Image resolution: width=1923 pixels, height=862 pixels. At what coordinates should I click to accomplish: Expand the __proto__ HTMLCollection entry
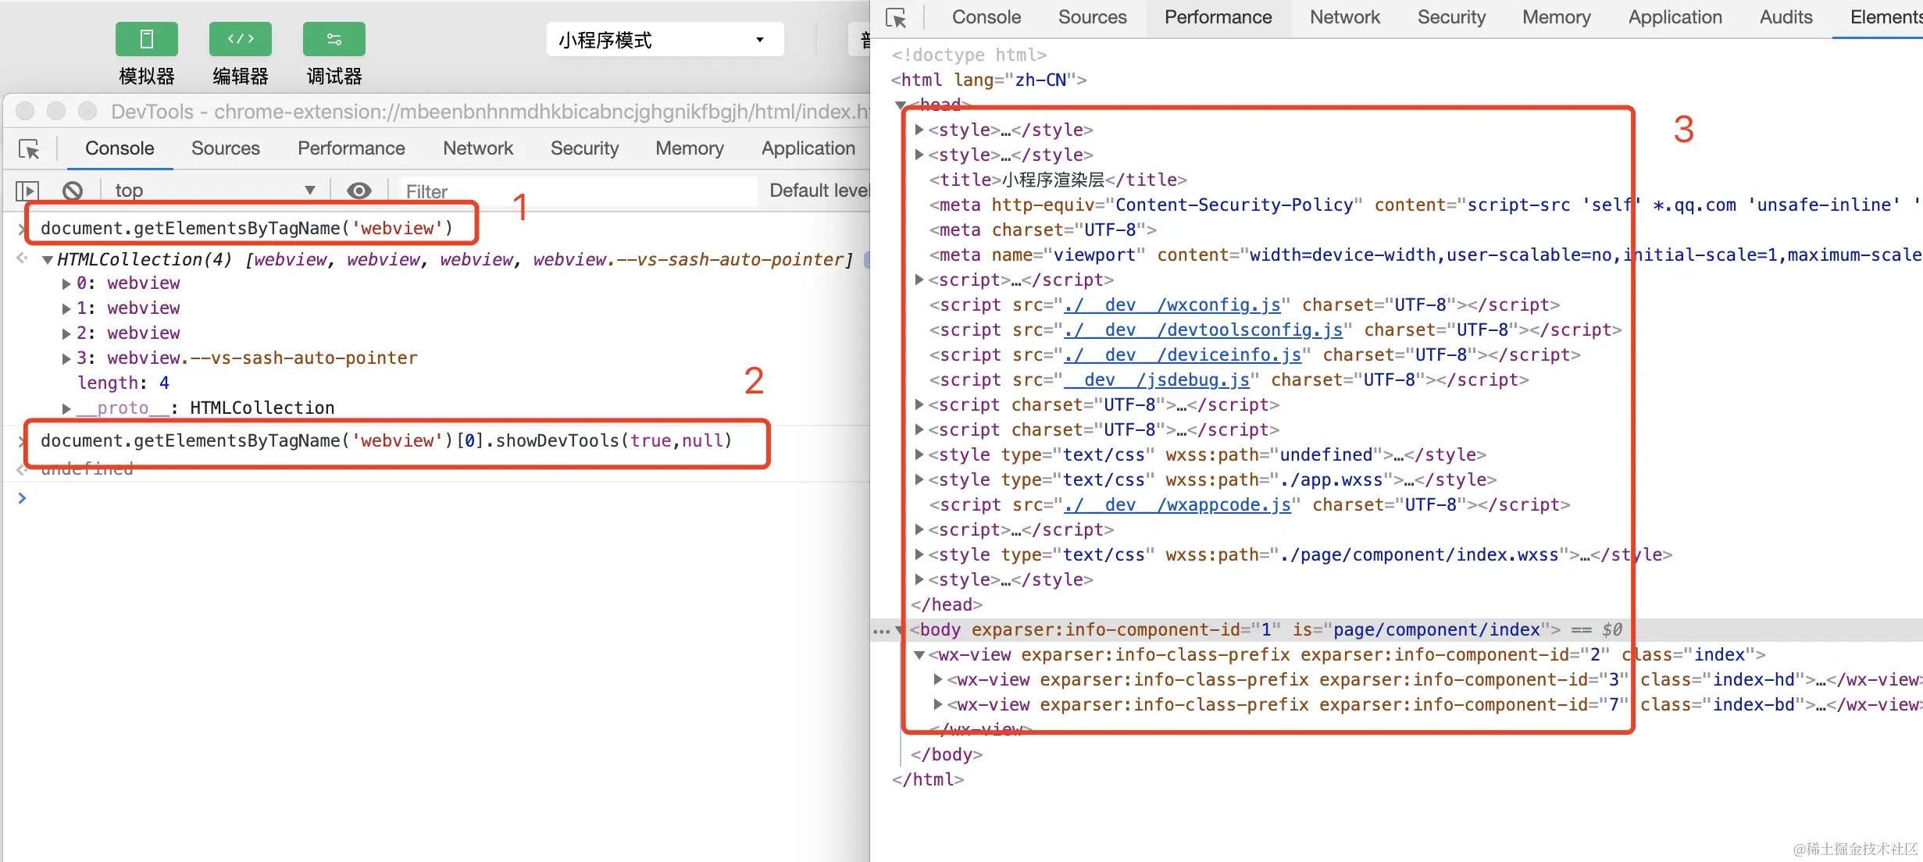pos(66,408)
